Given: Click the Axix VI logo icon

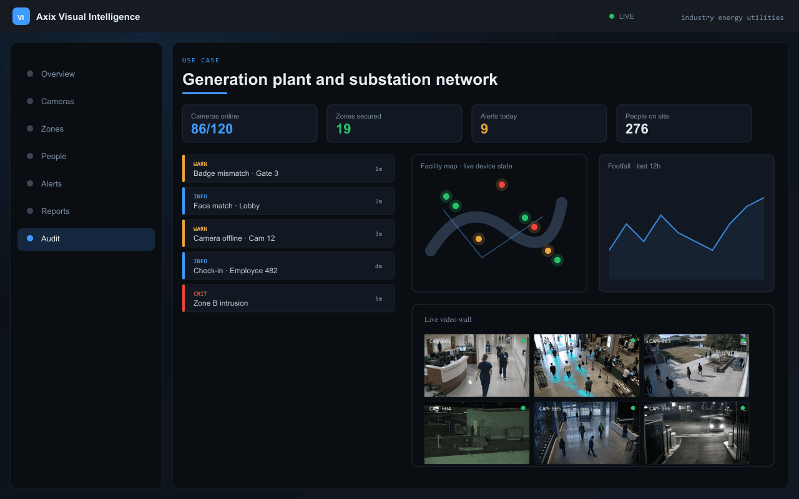Looking at the screenshot, I should point(21,17).
